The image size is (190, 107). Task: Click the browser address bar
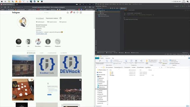(48, 7)
